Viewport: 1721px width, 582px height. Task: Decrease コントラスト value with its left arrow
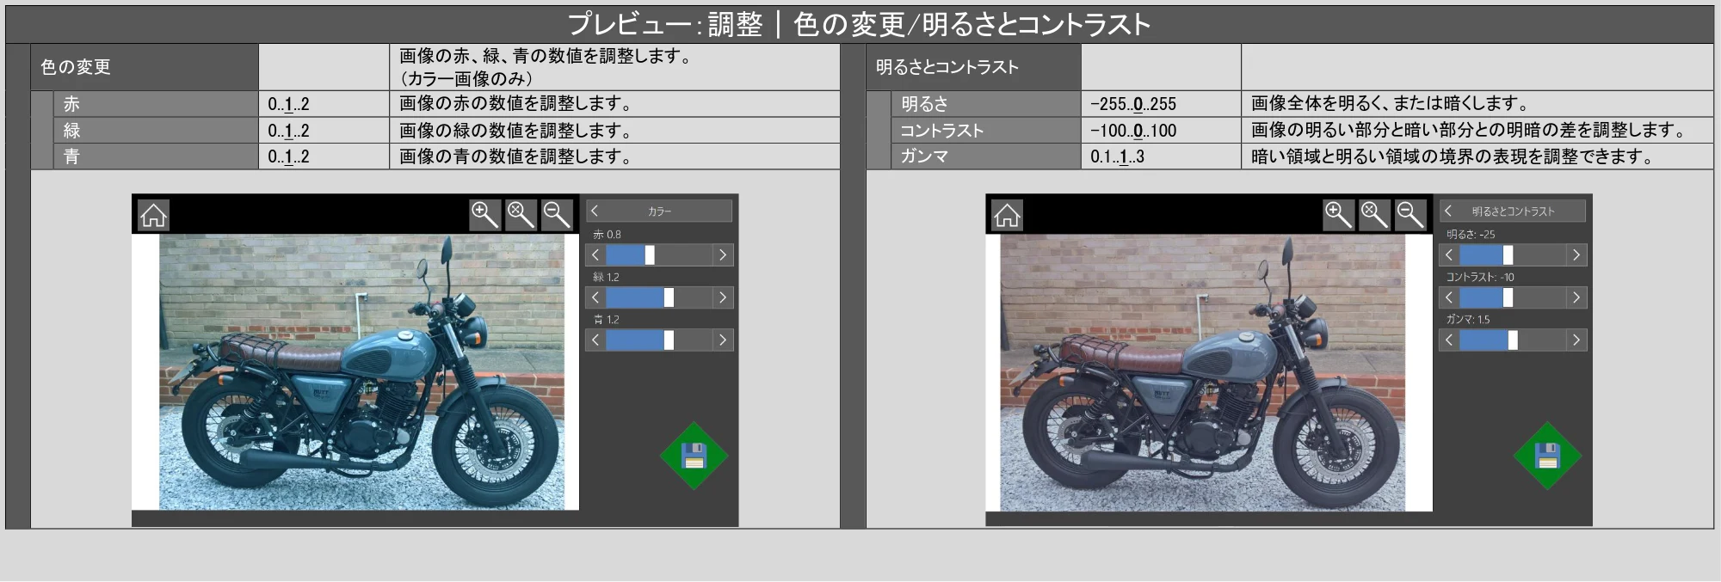click(1449, 297)
